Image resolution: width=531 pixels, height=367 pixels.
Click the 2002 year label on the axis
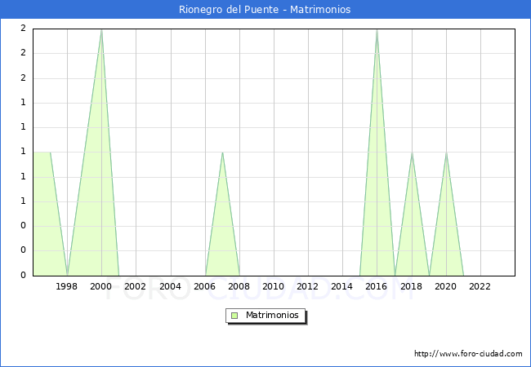[x=136, y=286]
